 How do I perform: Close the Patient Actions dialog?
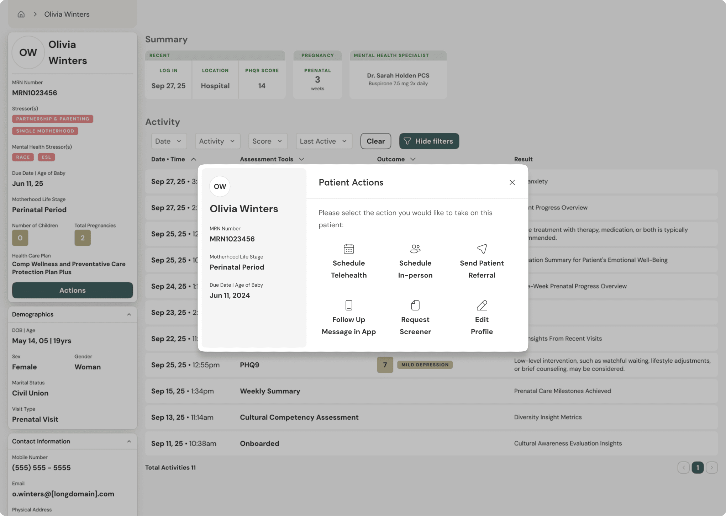coord(512,182)
